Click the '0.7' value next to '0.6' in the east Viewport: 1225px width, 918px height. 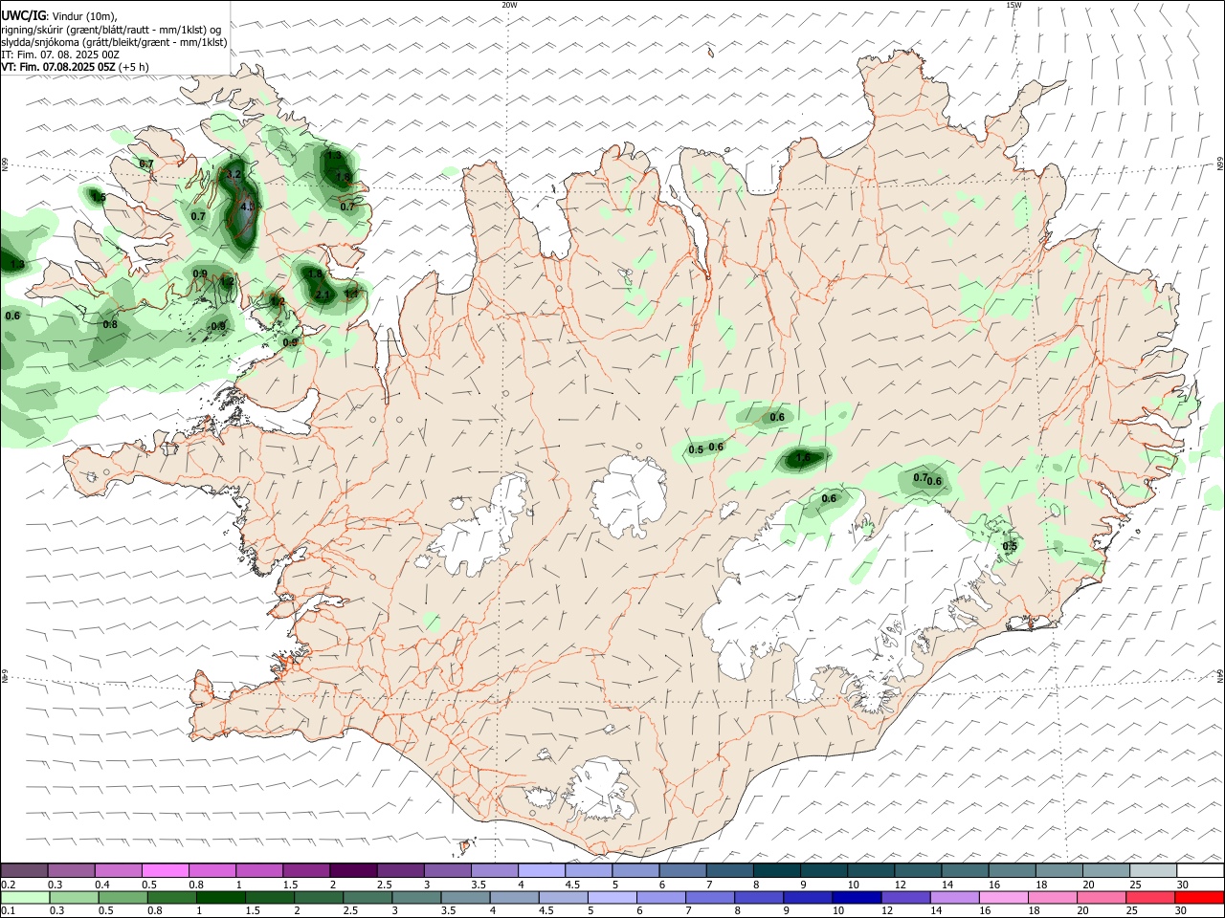coord(921,477)
